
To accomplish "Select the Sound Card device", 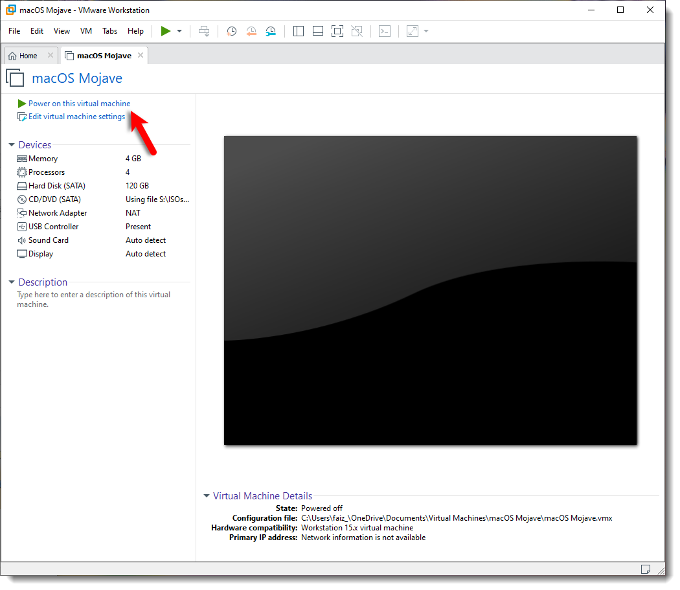I will pos(103,240).
